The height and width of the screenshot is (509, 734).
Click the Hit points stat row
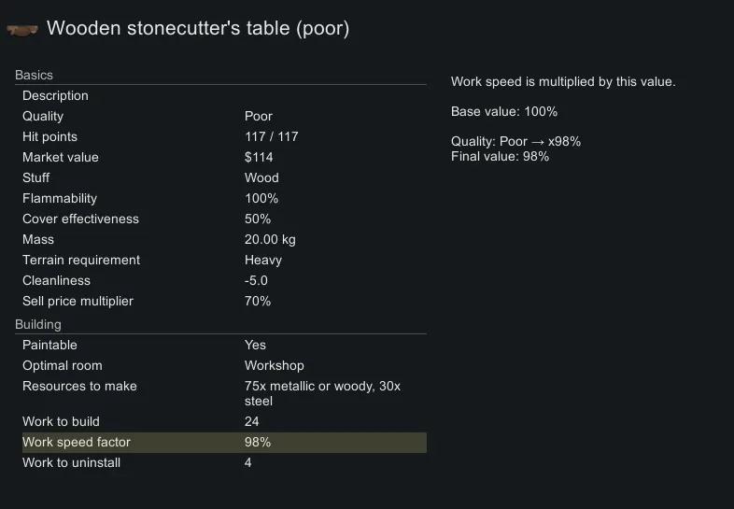click(220, 136)
